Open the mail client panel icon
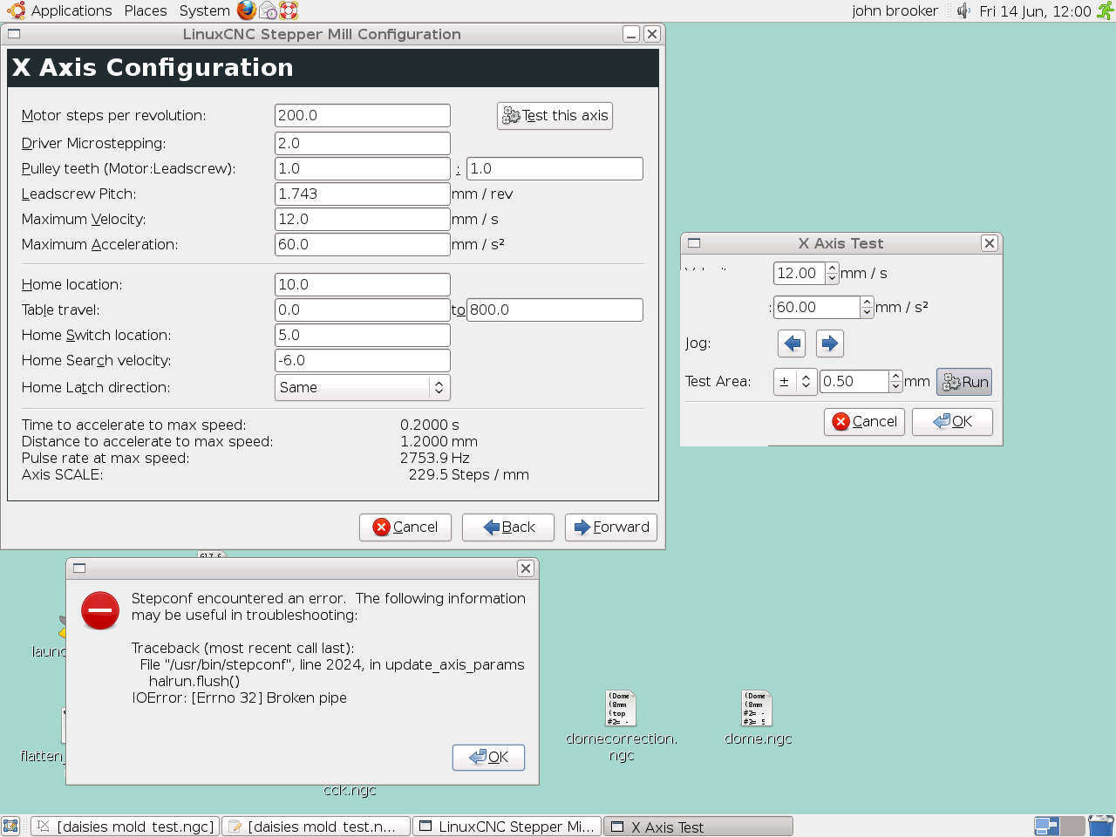 268,10
